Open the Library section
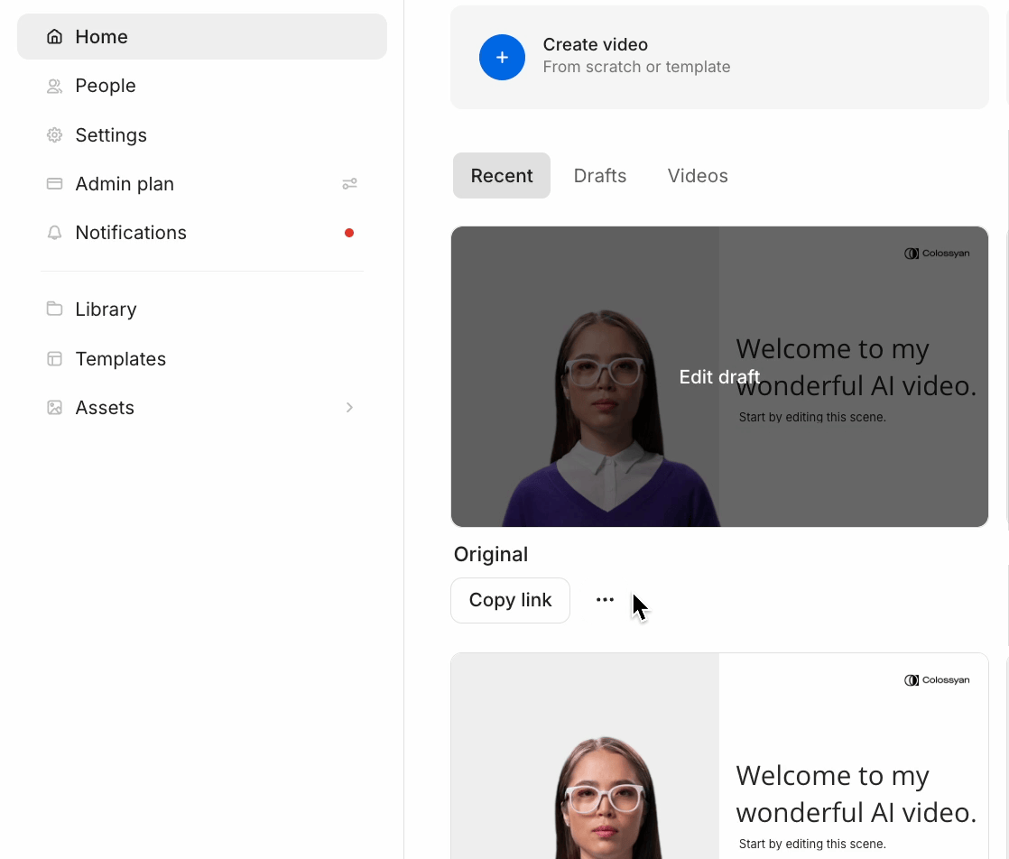The image size is (1009, 859). (202, 309)
